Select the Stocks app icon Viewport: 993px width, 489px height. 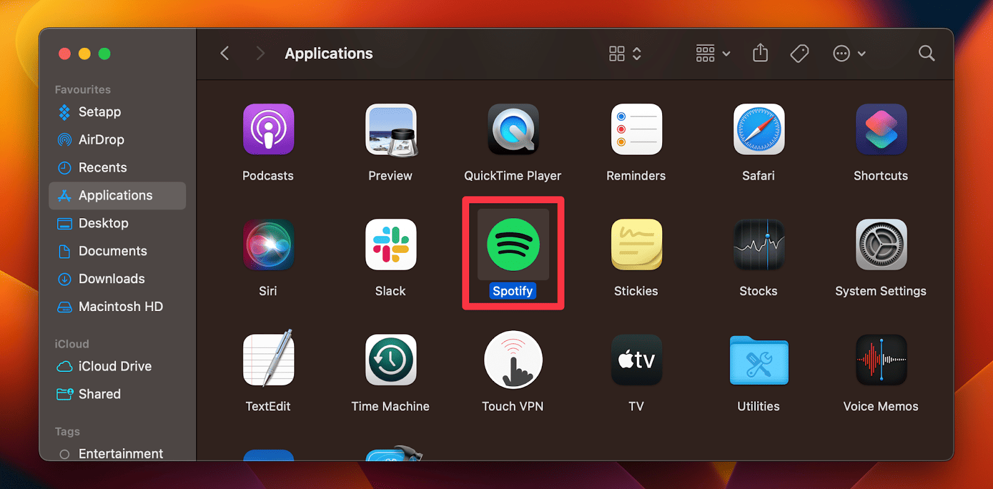[758, 245]
